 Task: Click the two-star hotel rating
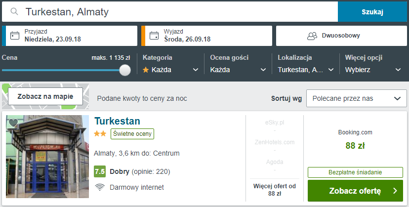[x=100, y=134]
